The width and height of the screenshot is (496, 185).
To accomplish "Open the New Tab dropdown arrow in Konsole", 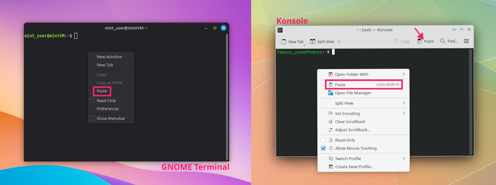I will (304, 45).
